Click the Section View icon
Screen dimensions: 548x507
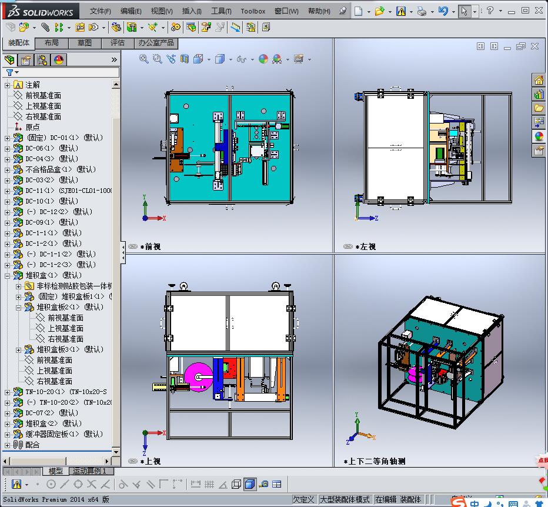185,59
